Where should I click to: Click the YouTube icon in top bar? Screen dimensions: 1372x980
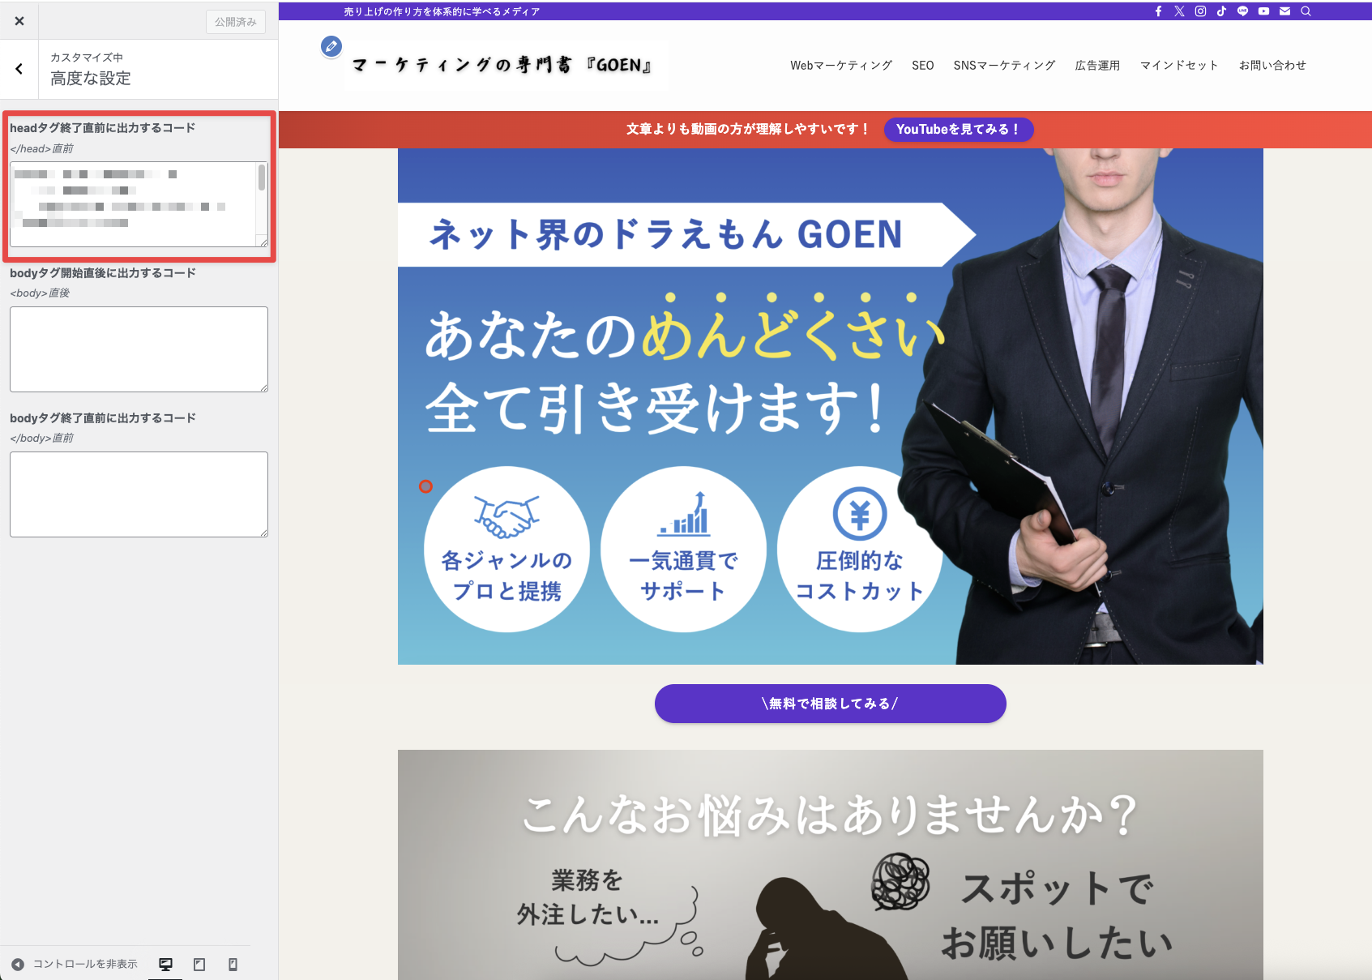1263,11
